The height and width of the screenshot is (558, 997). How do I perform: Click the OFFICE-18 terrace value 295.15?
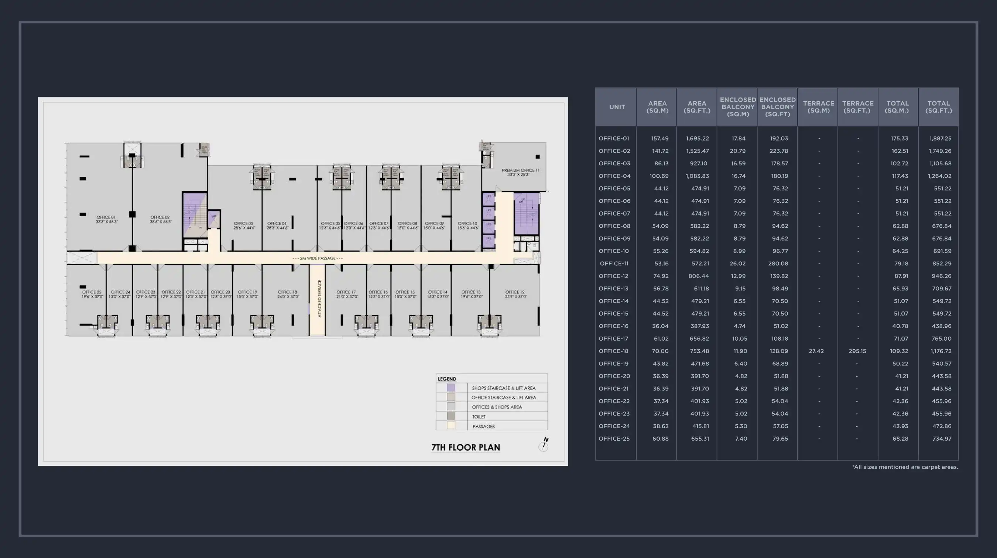tap(858, 351)
